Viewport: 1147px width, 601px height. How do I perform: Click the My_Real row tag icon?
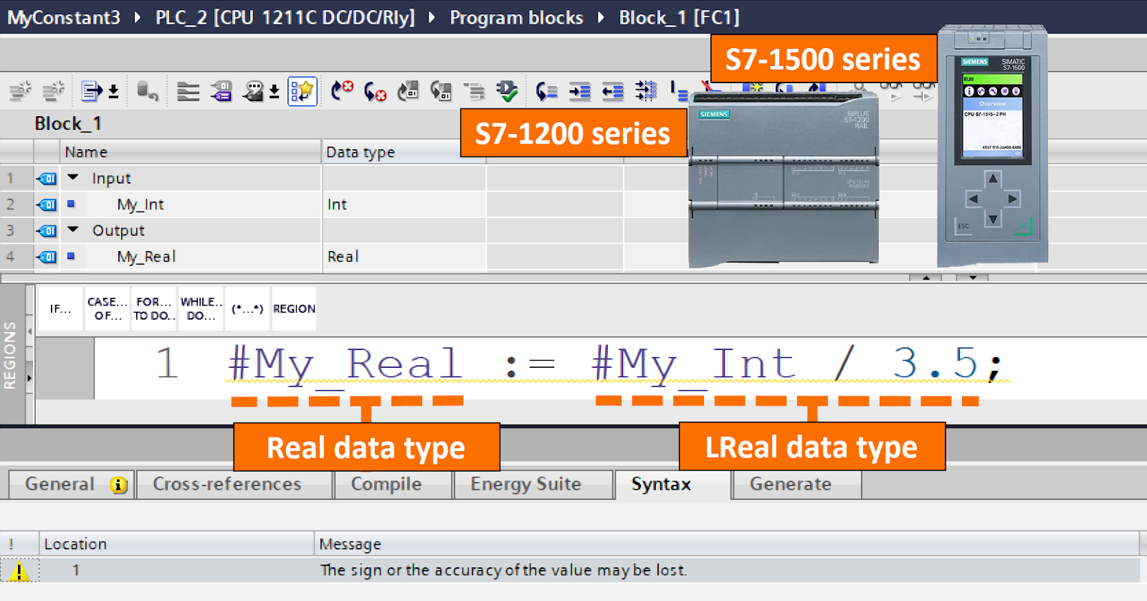(x=47, y=257)
